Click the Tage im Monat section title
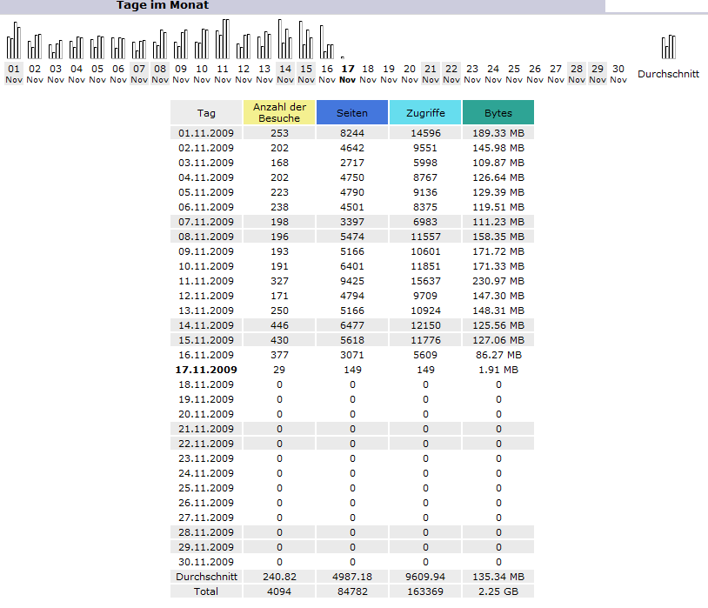Image resolution: width=708 pixels, height=608 pixels. click(x=163, y=5)
